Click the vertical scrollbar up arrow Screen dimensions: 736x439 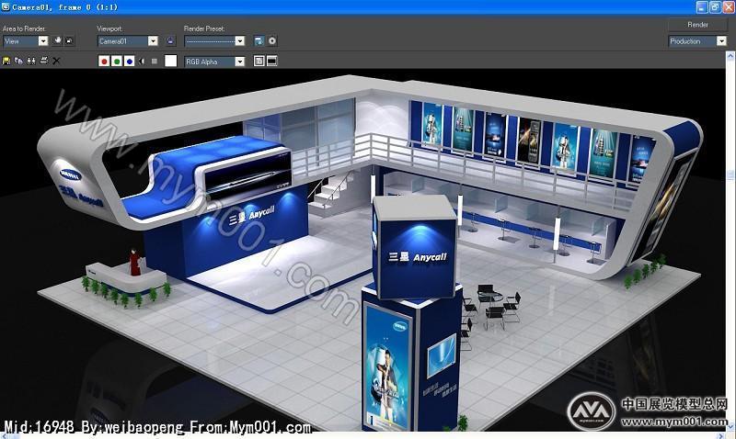click(x=730, y=56)
